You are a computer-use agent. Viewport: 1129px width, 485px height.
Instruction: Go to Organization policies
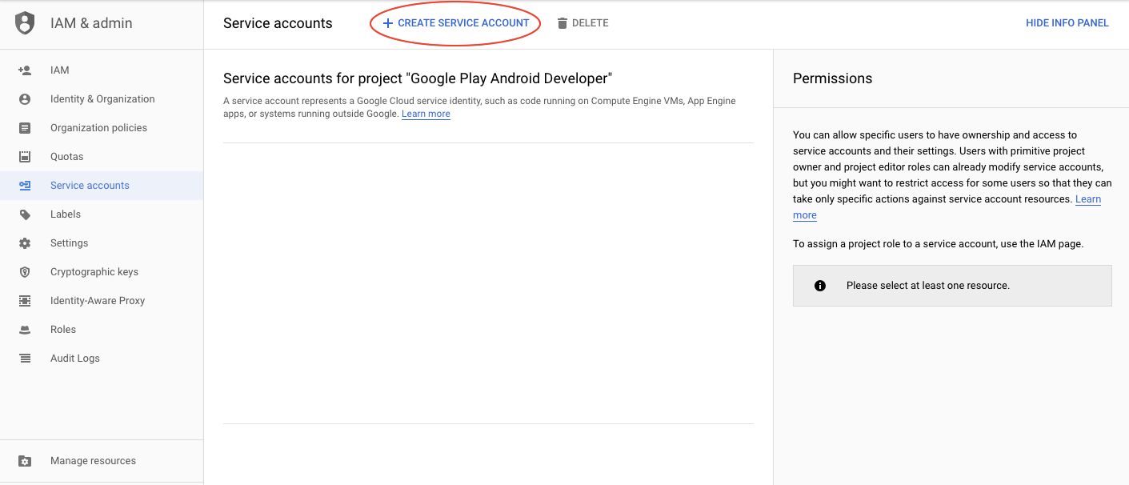click(102, 128)
